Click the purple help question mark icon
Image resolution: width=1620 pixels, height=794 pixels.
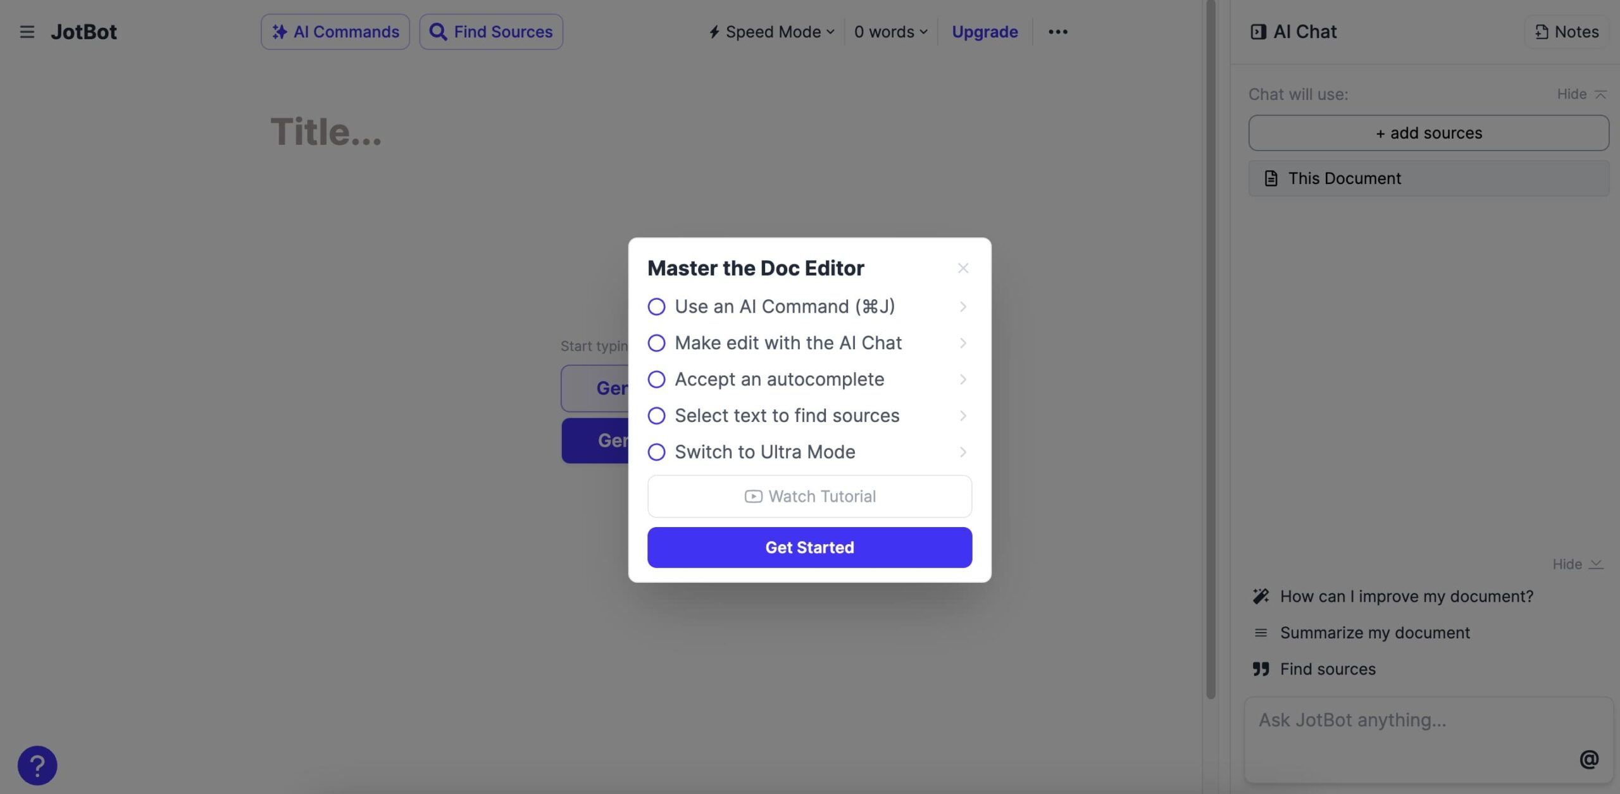tap(37, 765)
